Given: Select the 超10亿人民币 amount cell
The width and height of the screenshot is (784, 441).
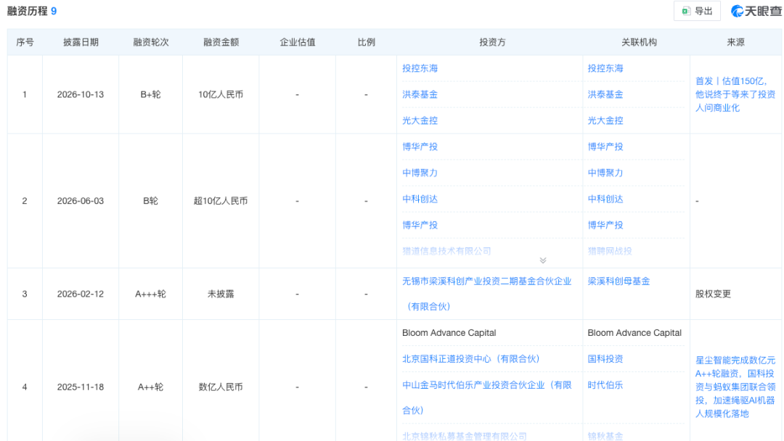Looking at the screenshot, I should 221,201.
